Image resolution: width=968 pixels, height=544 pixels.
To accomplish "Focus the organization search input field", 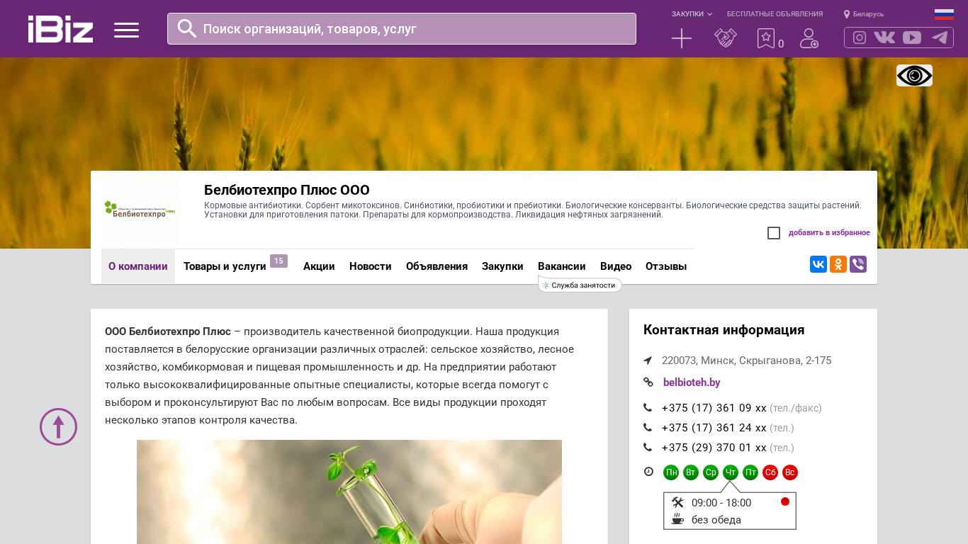I will (402, 28).
